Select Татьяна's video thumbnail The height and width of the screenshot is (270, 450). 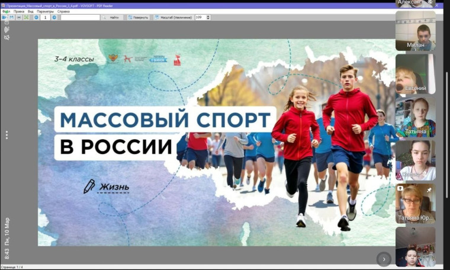coord(415,117)
